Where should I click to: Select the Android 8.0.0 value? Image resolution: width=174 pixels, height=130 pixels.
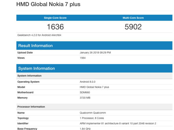point(88,82)
